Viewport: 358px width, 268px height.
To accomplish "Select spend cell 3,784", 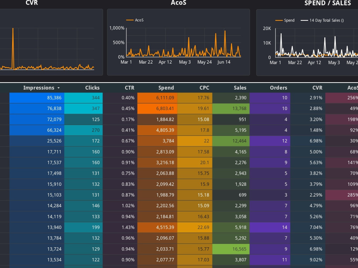I will (x=157, y=141).
